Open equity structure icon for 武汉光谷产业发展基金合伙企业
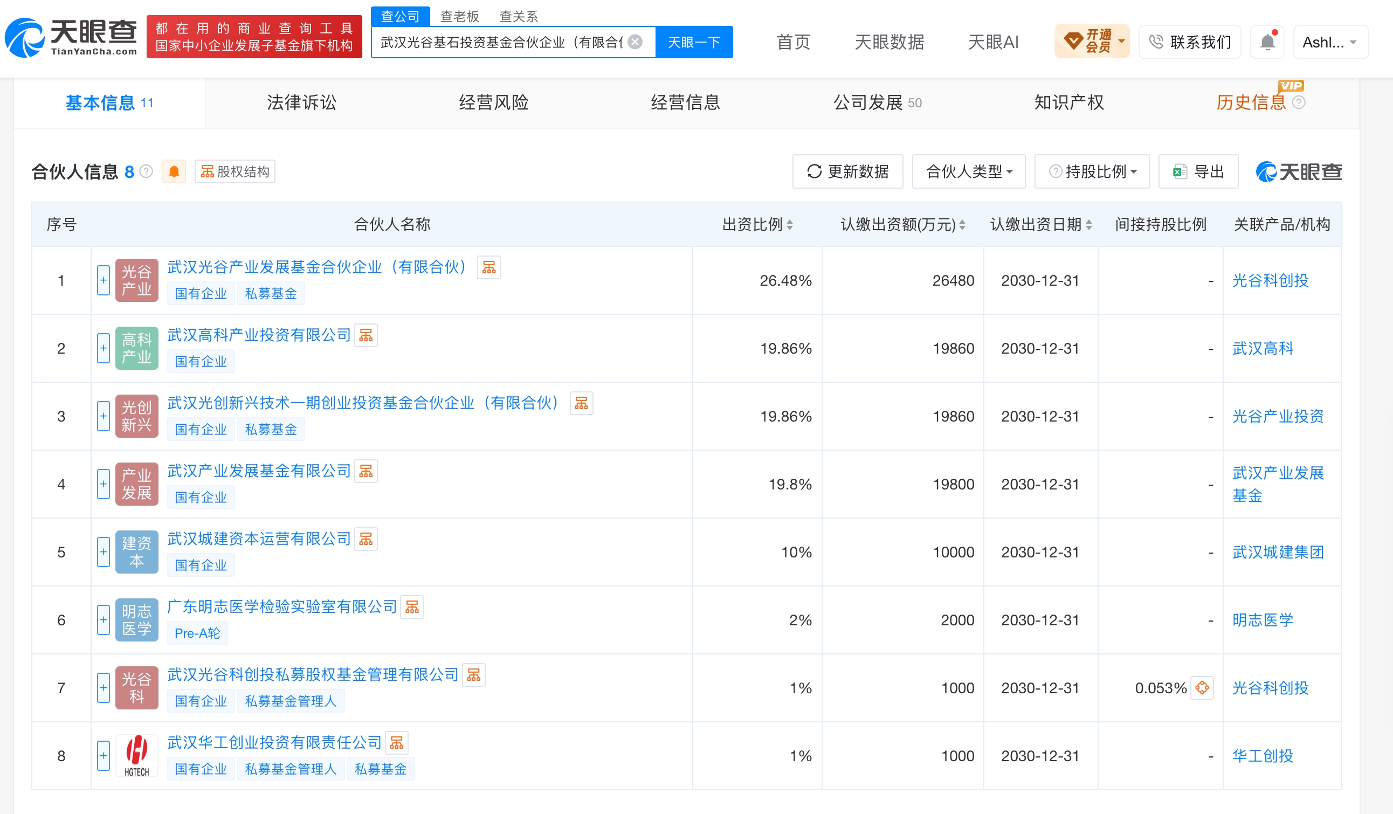This screenshot has width=1393, height=814. click(488, 267)
